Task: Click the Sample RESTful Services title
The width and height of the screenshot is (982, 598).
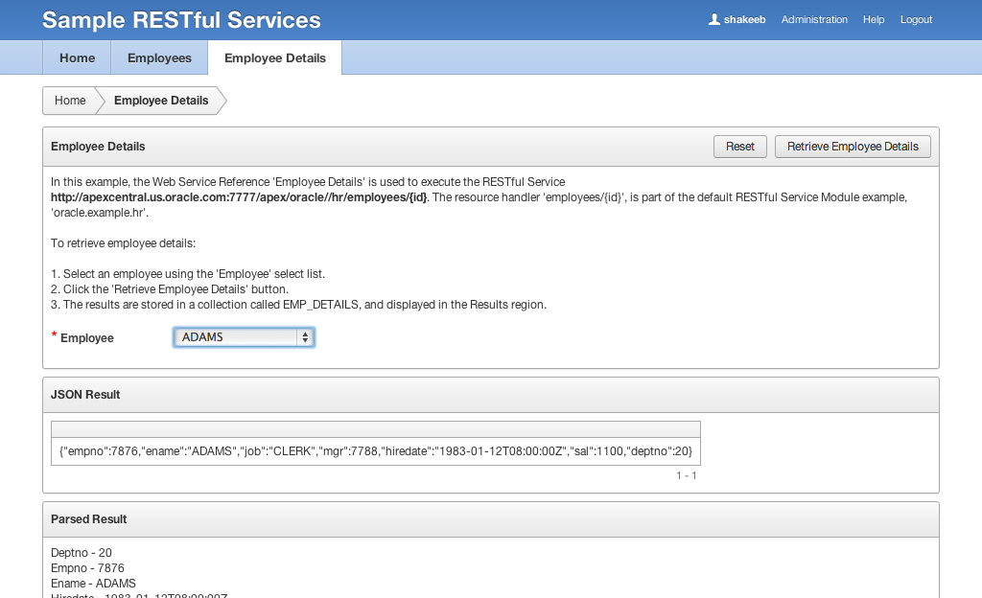Action: tap(181, 20)
